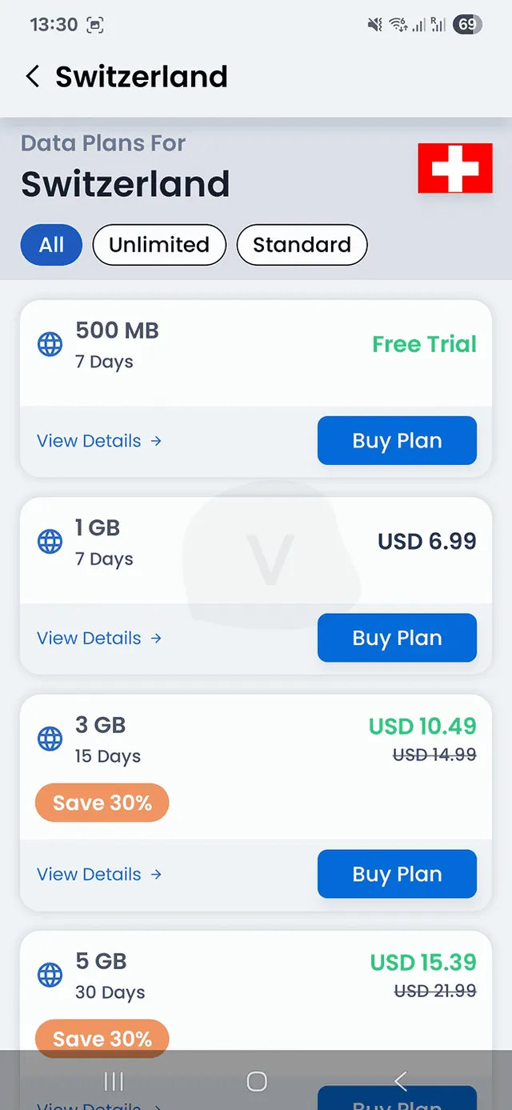Tap globe icon on 5 GB plan
This screenshot has width=512, height=1110.
50,976
